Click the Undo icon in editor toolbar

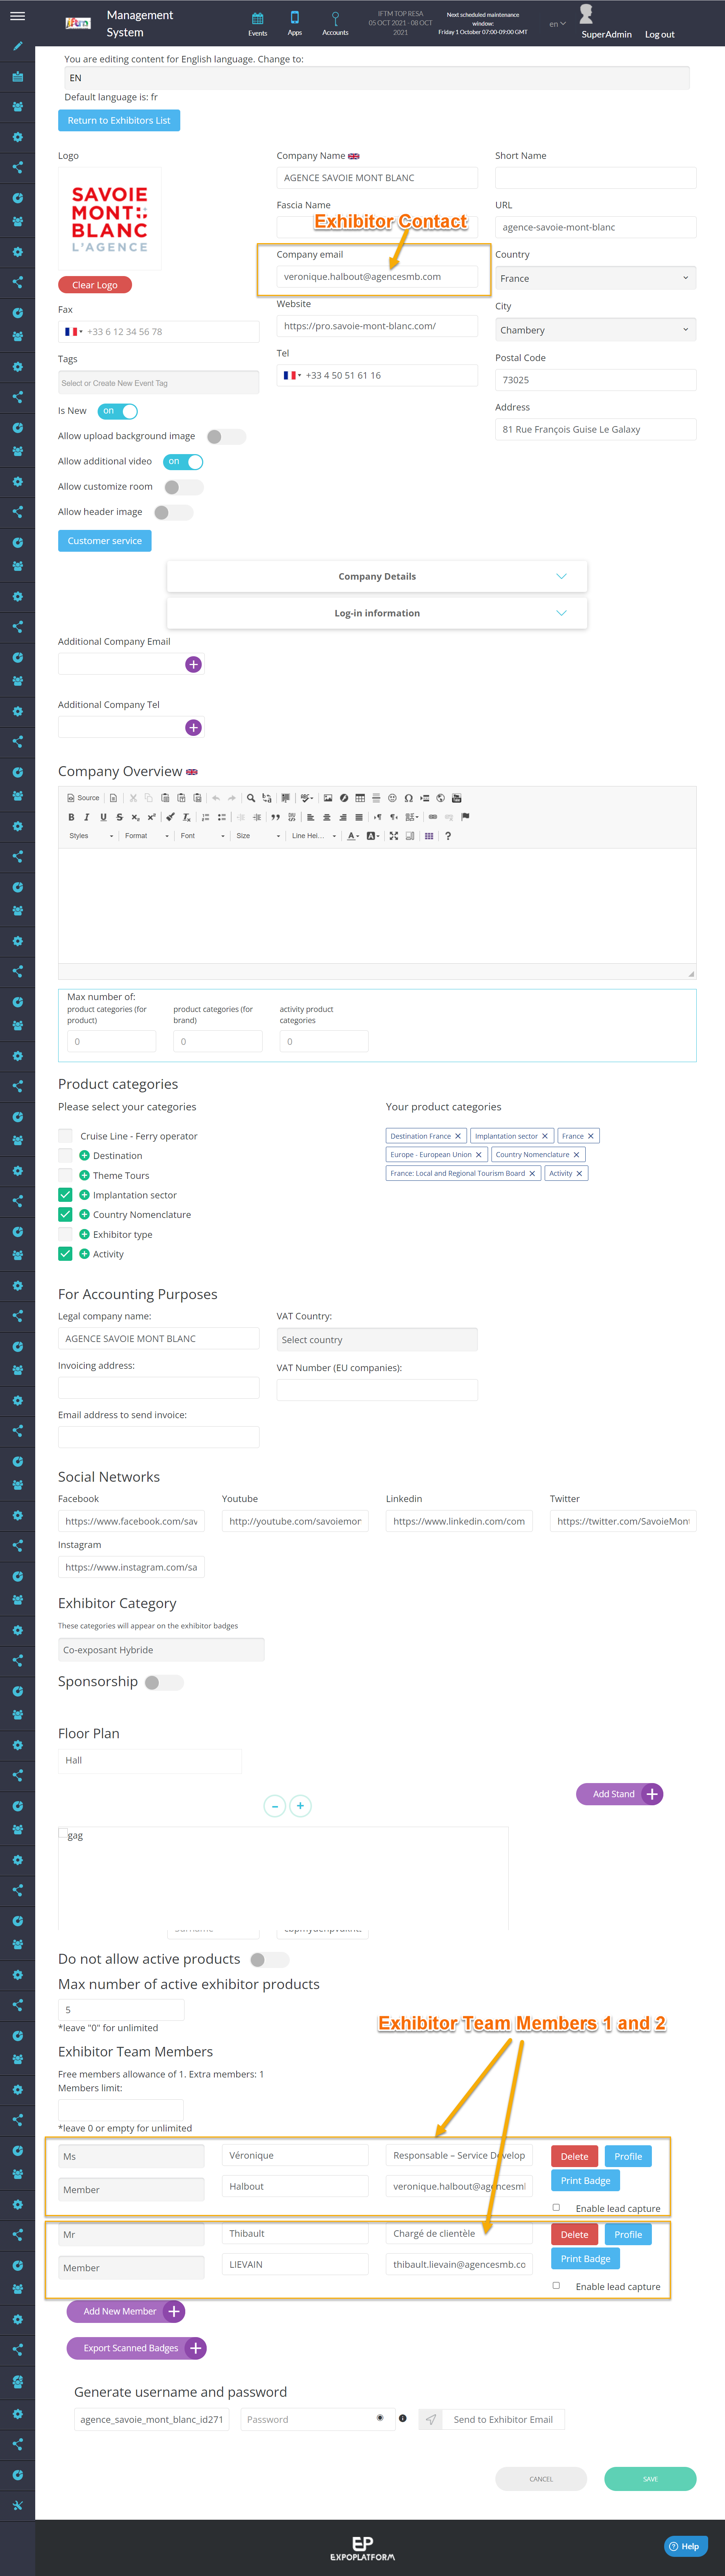pyautogui.click(x=216, y=798)
